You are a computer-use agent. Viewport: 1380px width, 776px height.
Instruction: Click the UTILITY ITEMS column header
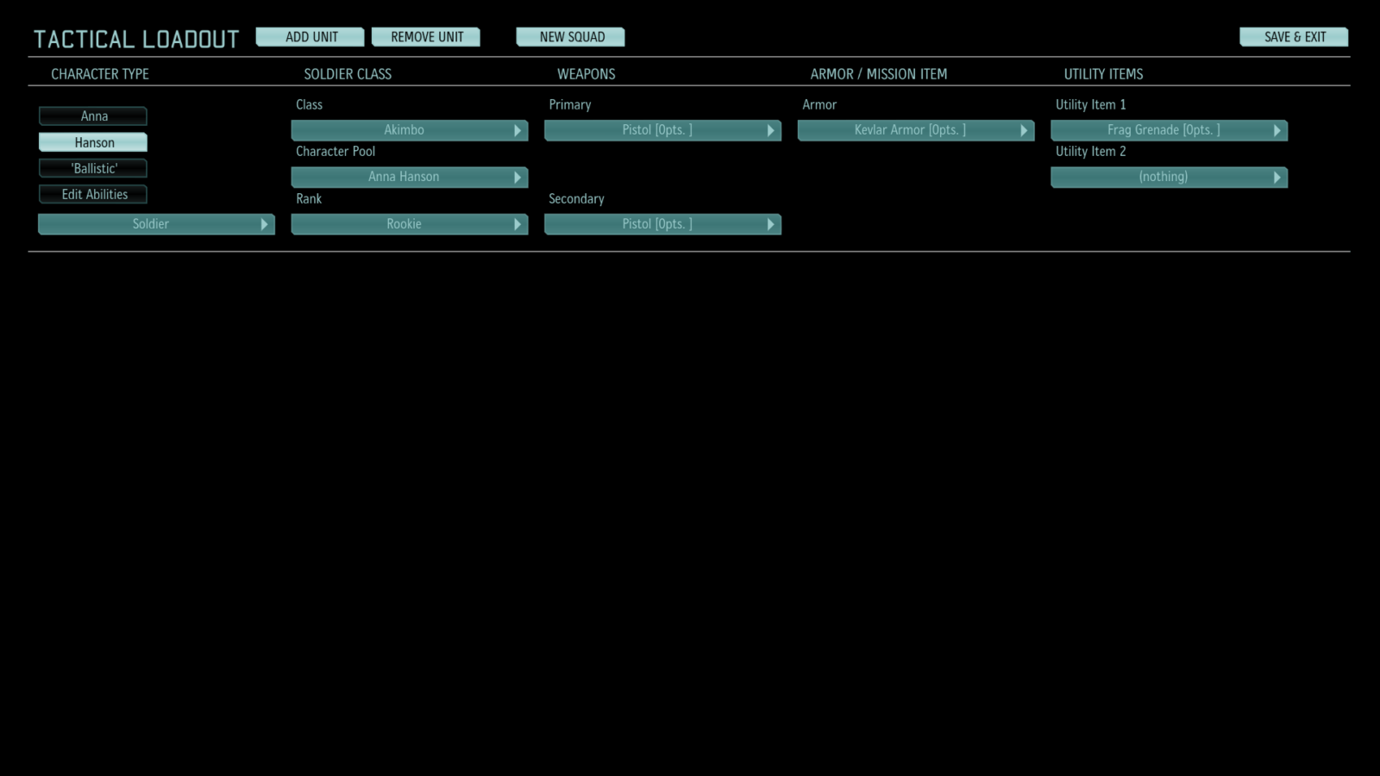coord(1103,74)
